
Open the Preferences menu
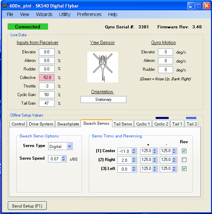89,14
